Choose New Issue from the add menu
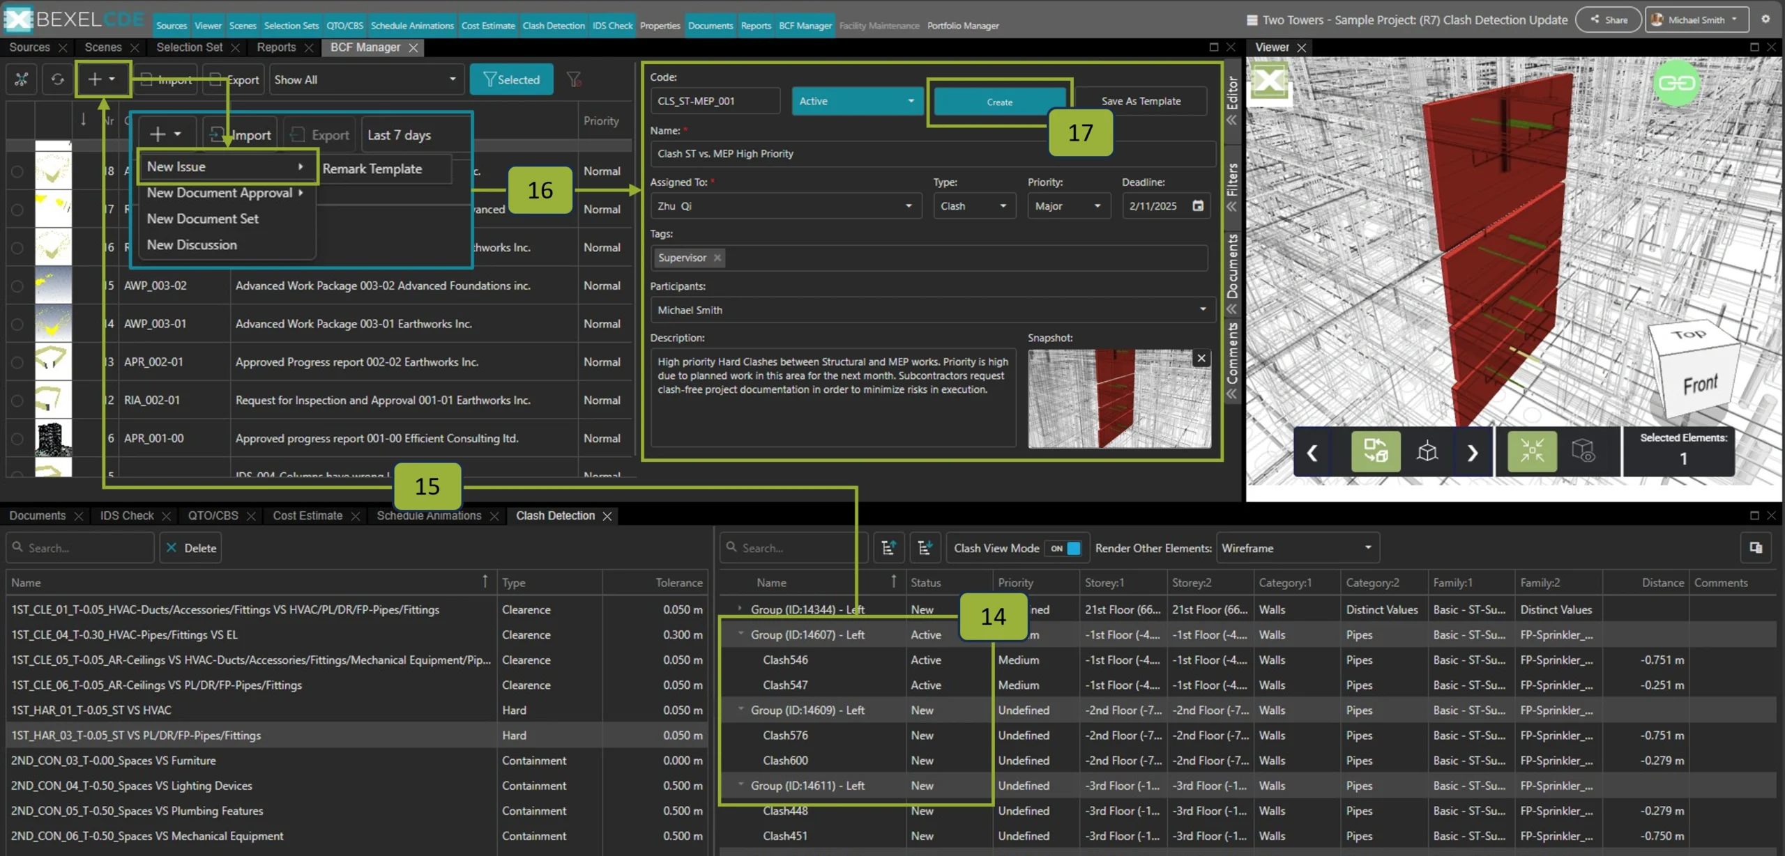This screenshot has width=1785, height=856. point(226,166)
